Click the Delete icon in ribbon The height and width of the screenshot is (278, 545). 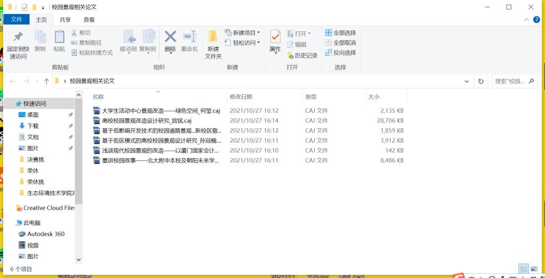pyautogui.click(x=170, y=42)
